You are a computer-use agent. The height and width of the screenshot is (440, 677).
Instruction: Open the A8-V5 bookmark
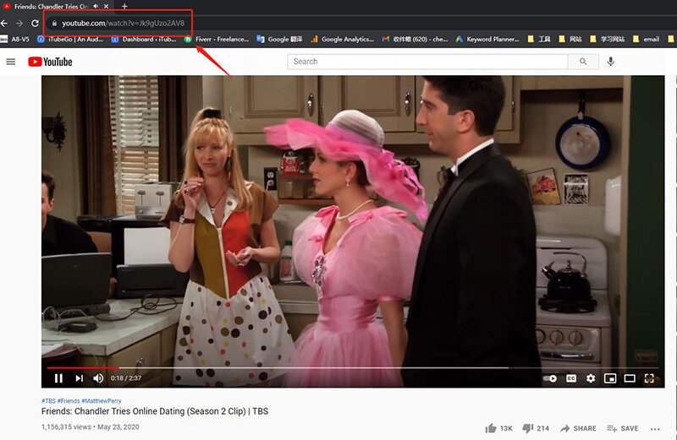click(x=15, y=39)
